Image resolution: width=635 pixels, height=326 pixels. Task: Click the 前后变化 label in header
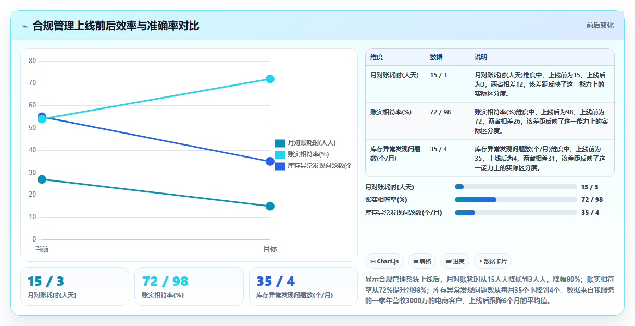point(600,25)
